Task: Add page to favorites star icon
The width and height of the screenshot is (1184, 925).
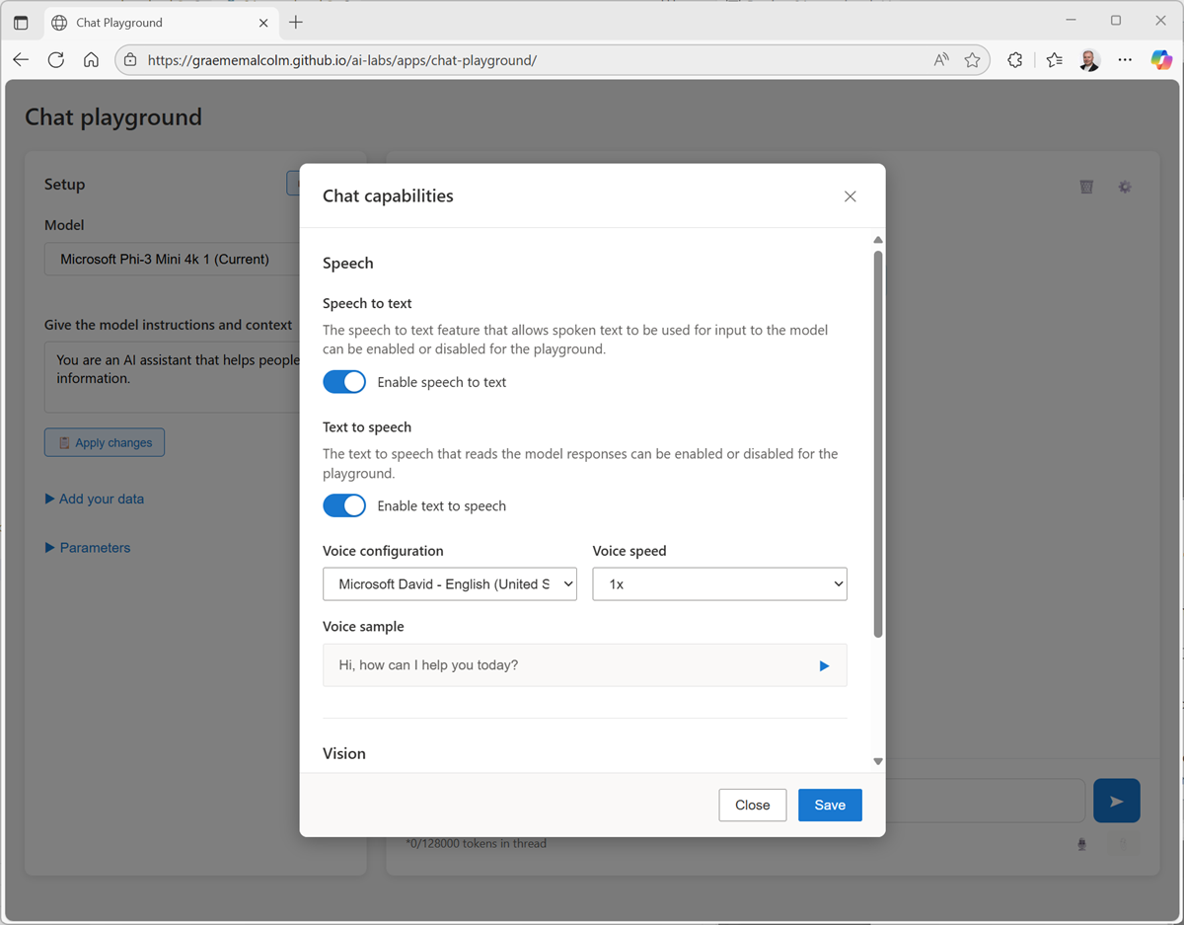Action: click(973, 60)
